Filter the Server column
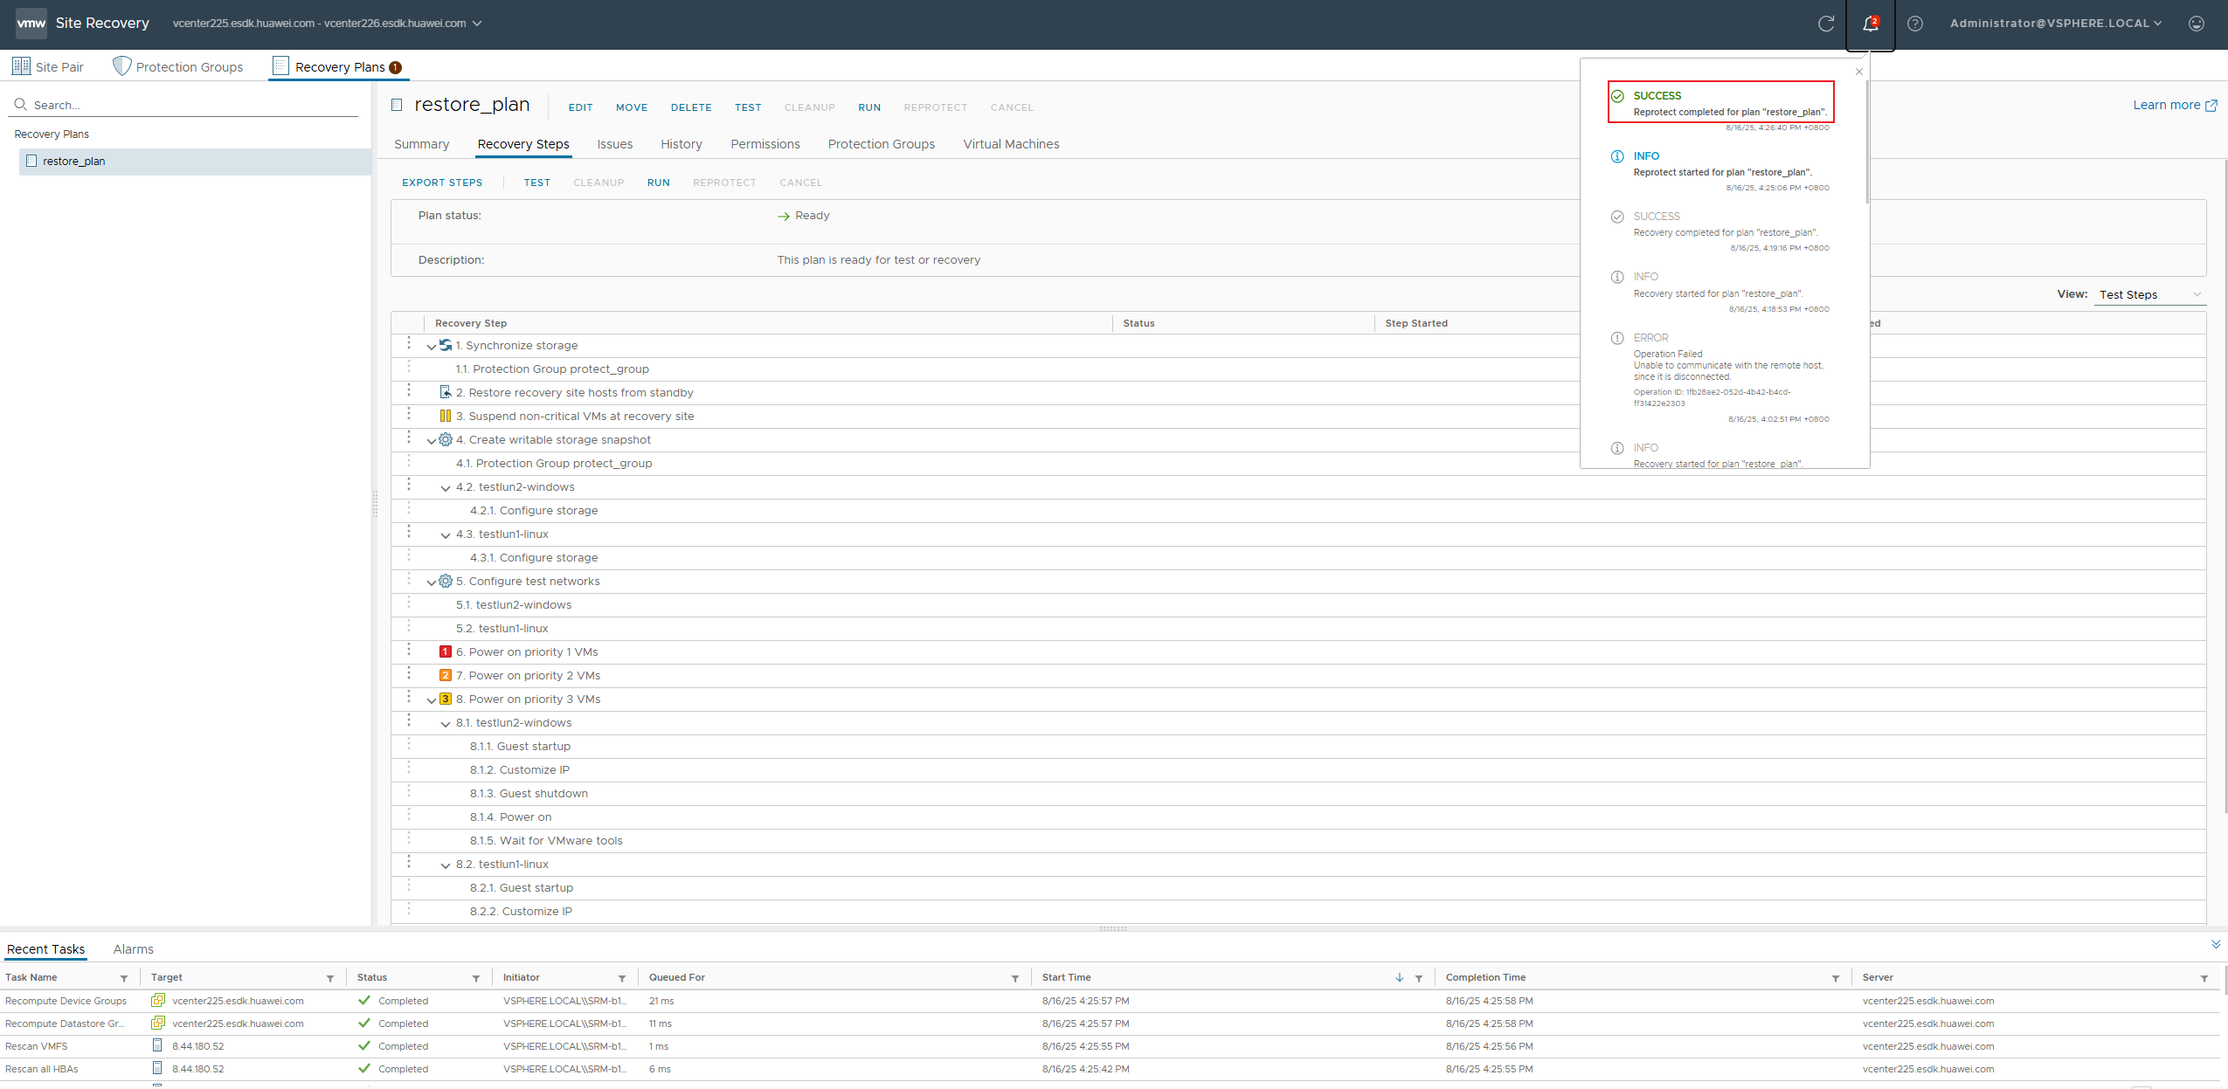 tap(2204, 978)
